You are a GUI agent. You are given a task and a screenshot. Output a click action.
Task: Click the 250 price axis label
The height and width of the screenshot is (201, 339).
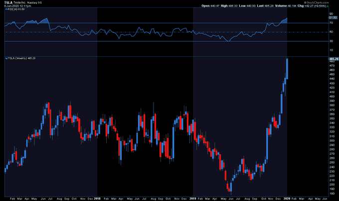click(x=332, y=163)
